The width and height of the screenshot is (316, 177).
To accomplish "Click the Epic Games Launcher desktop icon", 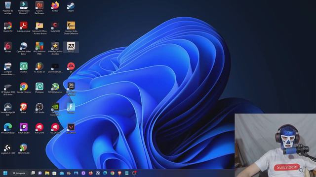I will click(71, 89).
